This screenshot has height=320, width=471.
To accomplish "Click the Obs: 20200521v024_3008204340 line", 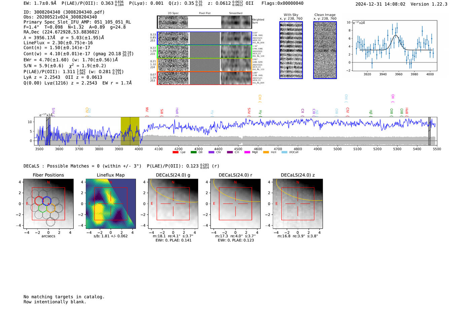I will tap(60, 17).
